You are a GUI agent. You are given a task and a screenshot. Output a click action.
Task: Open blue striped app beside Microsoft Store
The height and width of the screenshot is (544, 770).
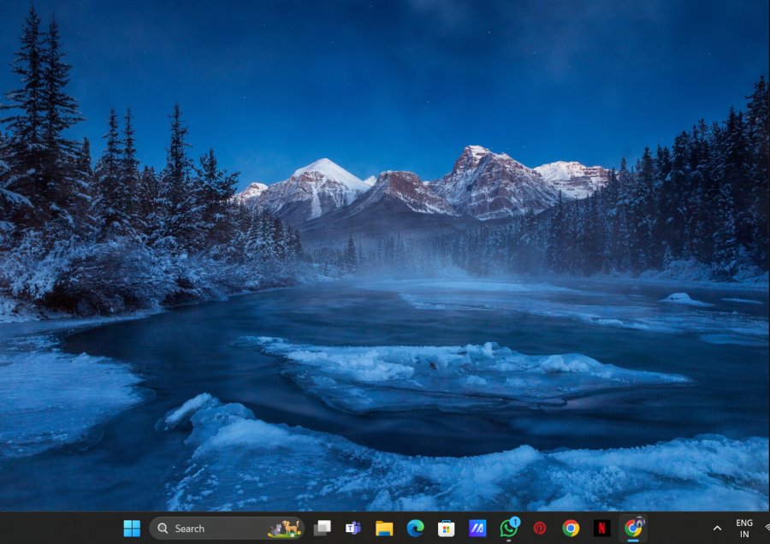(x=477, y=529)
